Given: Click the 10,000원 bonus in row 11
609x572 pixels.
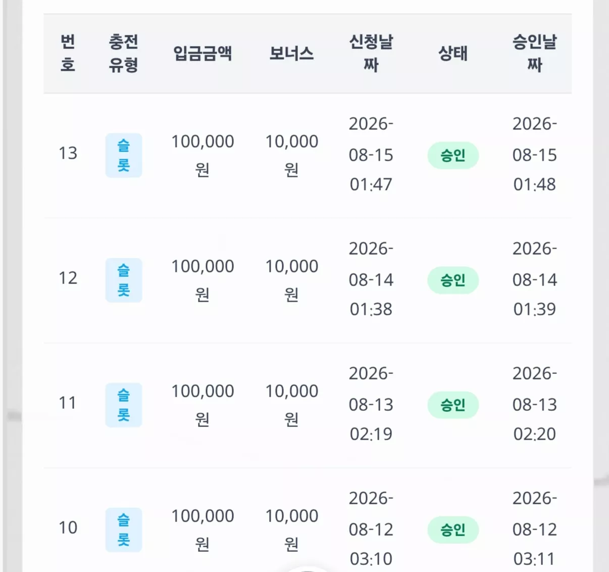Looking at the screenshot, I should coord(291,405).
